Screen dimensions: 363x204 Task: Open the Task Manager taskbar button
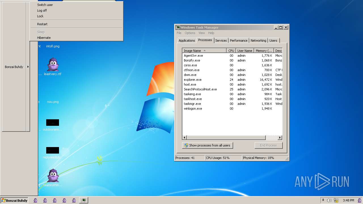point(83,200)
